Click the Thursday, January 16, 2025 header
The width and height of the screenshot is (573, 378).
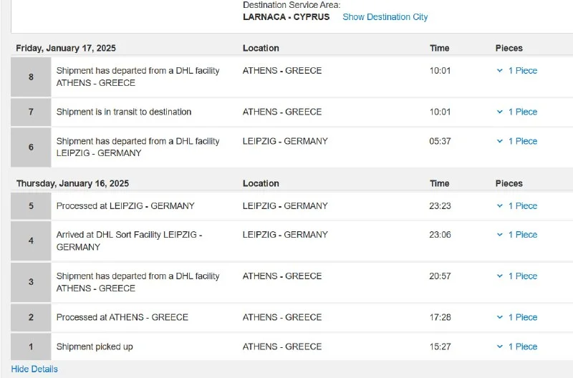tap(72, 184)
